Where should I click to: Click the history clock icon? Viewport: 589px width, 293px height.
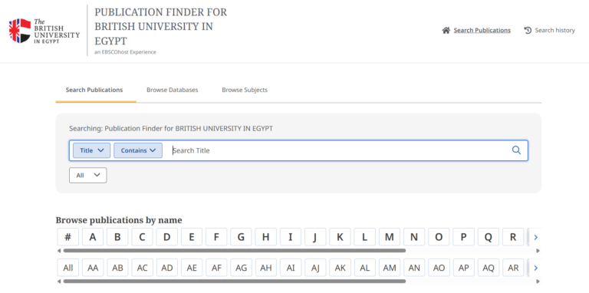tap(528, 31)
